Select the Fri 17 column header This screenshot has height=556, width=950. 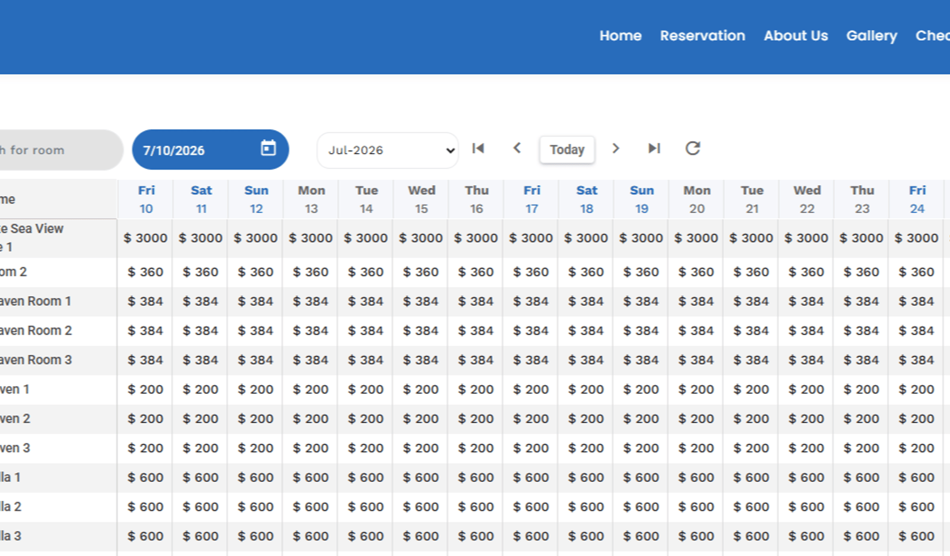(531, 199)
